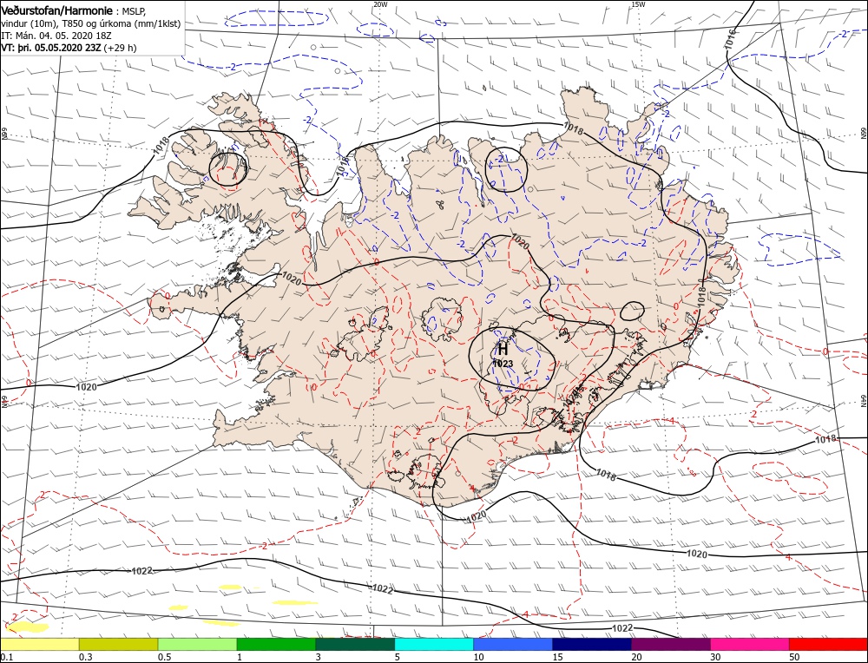
Task: Click the light green 0.5 legend swatch
Action: pos(198,644)
